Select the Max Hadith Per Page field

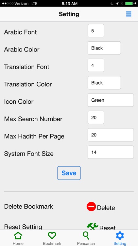(111, 135)
